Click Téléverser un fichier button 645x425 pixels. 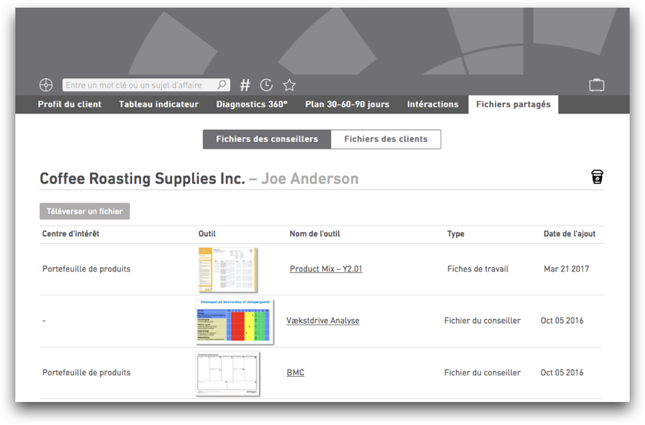coord(84,211)
